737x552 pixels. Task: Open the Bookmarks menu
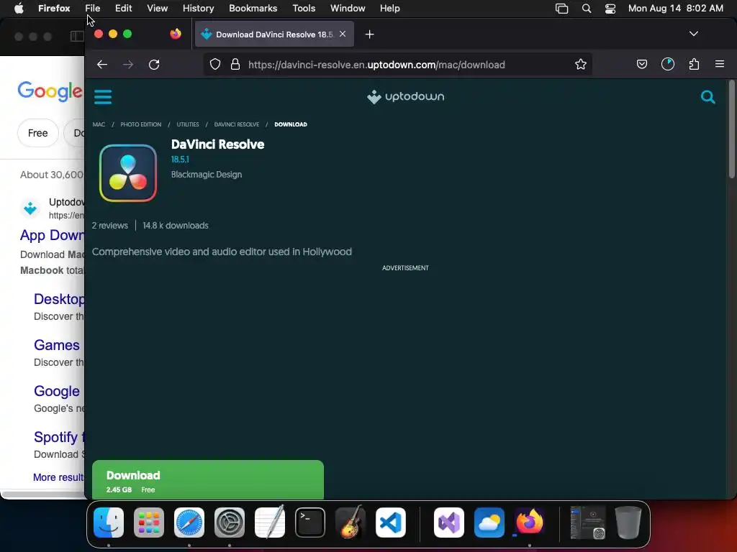pyautogui.click(x=253, y=8)
